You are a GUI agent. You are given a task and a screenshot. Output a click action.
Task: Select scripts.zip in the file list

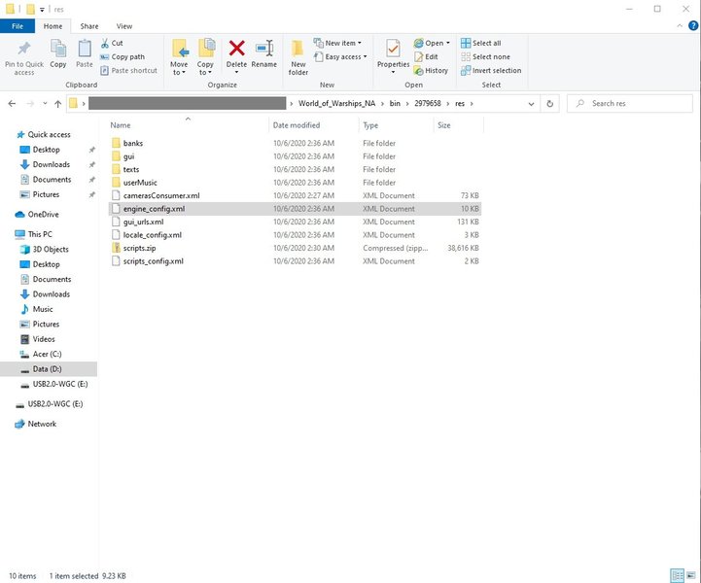point(139,248)
